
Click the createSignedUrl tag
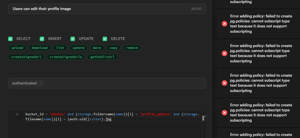coord(26,57)
